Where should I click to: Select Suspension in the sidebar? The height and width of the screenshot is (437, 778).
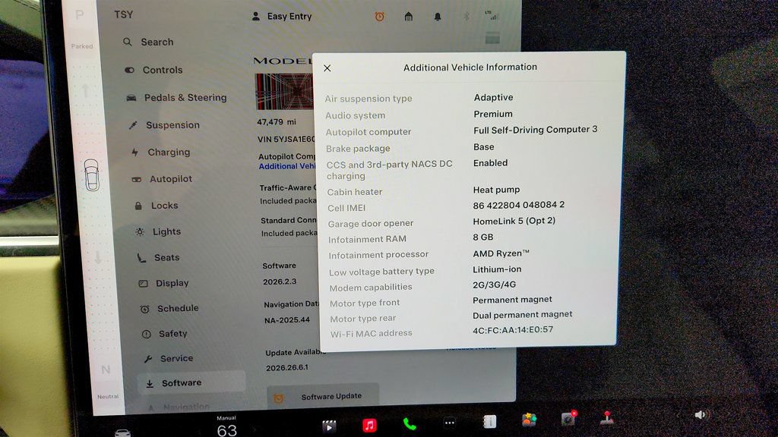[x=164, y=125]
